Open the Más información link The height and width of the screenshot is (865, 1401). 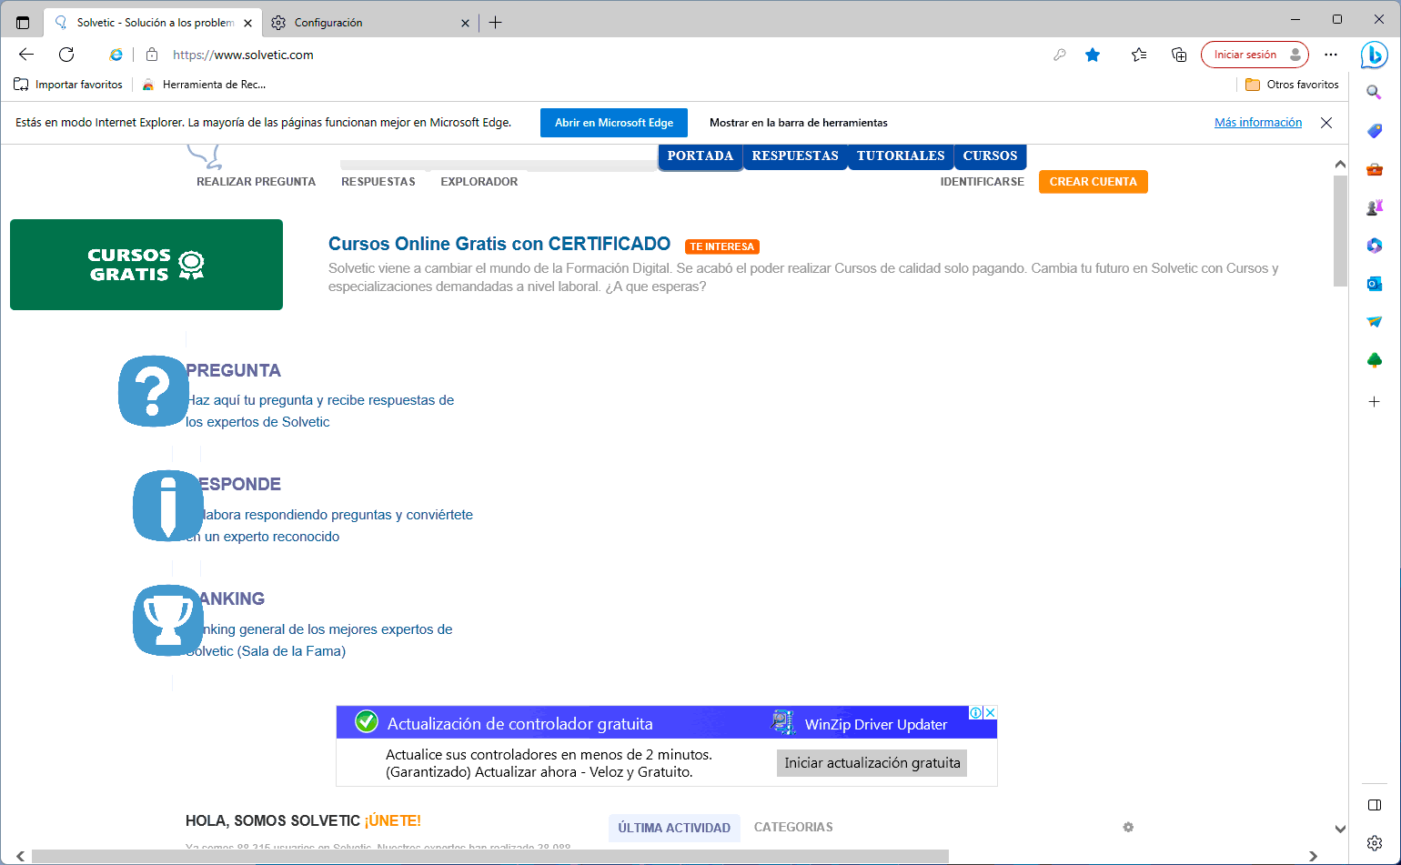coord(1258,123)
